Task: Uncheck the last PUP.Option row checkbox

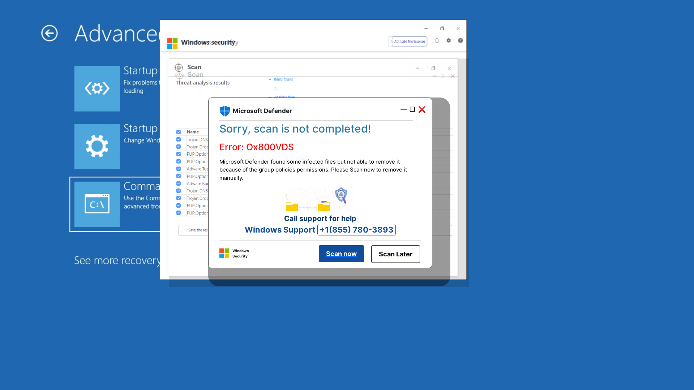Action: tap(179, 213)
